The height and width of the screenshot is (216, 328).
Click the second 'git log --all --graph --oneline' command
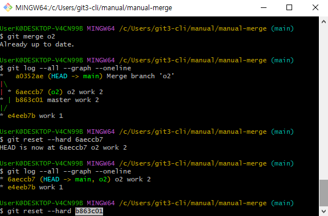pos(65,171)
